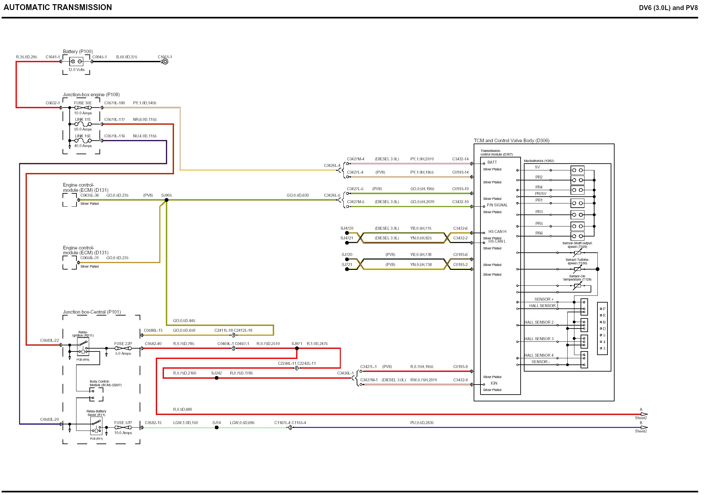704x495 pixels.
Task: Select the Relay-Battery Saver (R11) switch symbol
Action: [96, 426]
